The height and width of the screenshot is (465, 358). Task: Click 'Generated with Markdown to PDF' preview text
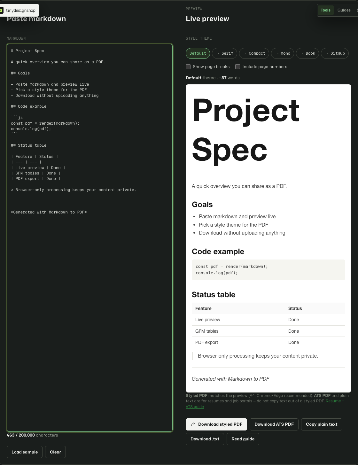click(230, 379)
